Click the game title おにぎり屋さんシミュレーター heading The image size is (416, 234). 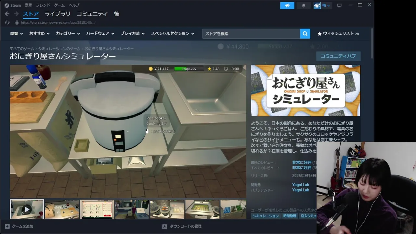[x=63, y=56]
